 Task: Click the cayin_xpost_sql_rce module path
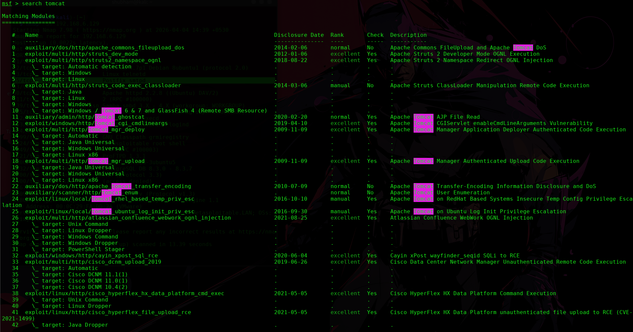coord(91,256)
